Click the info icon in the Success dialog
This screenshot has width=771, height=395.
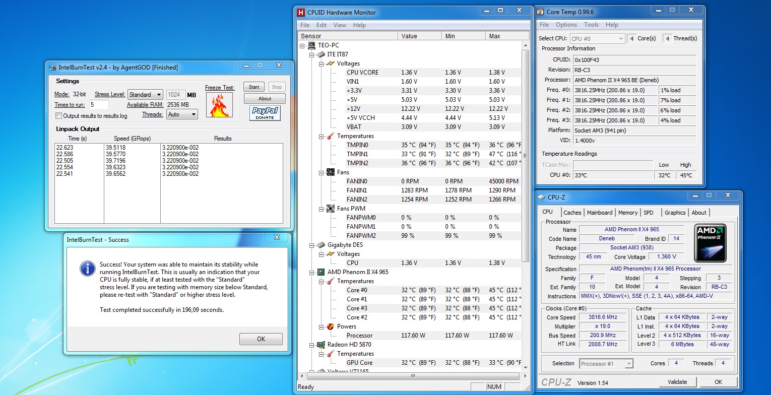point(88,268)
